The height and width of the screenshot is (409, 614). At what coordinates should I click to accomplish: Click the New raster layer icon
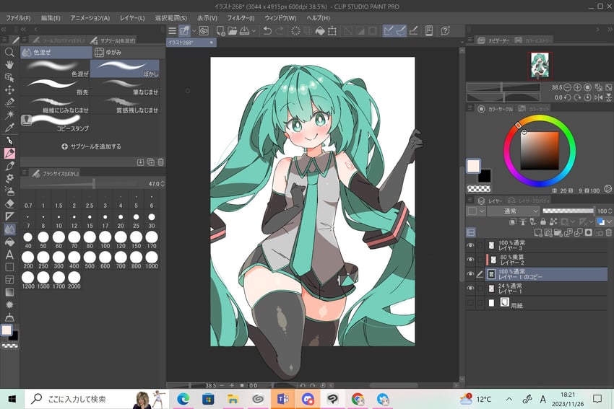(538, 233)
